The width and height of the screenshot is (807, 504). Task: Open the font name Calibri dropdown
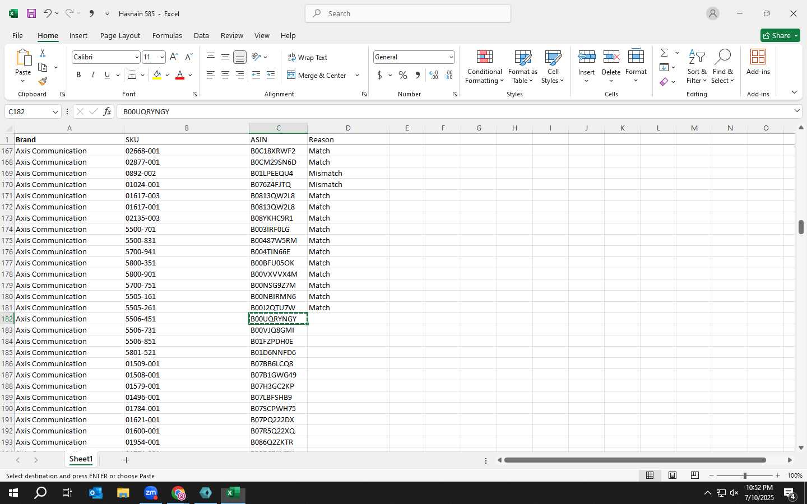coord(136,57)
